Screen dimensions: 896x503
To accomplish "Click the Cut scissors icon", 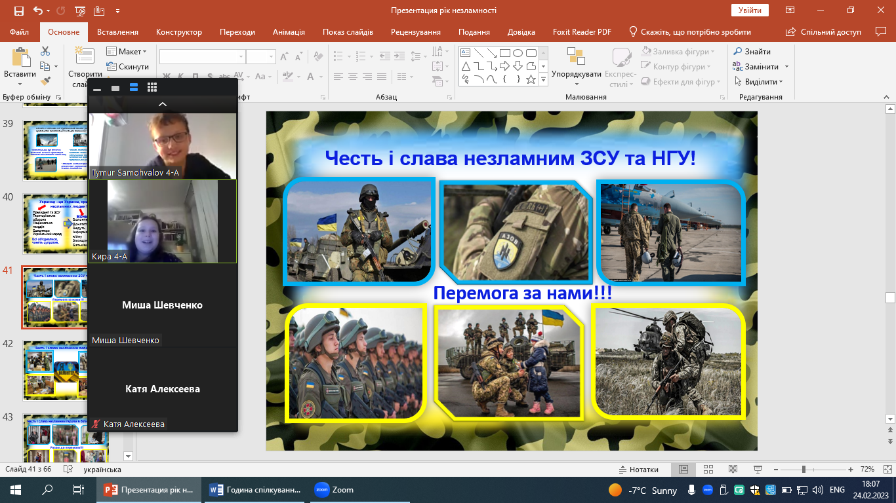I will [x=45, y=51].
